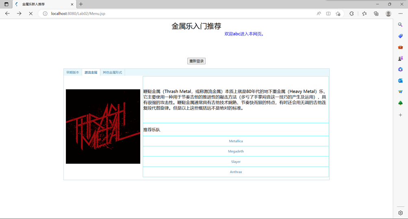Viewport: 408px width, 219px height.
Task: Open the Metallica band link
Action: click(236, 141)
